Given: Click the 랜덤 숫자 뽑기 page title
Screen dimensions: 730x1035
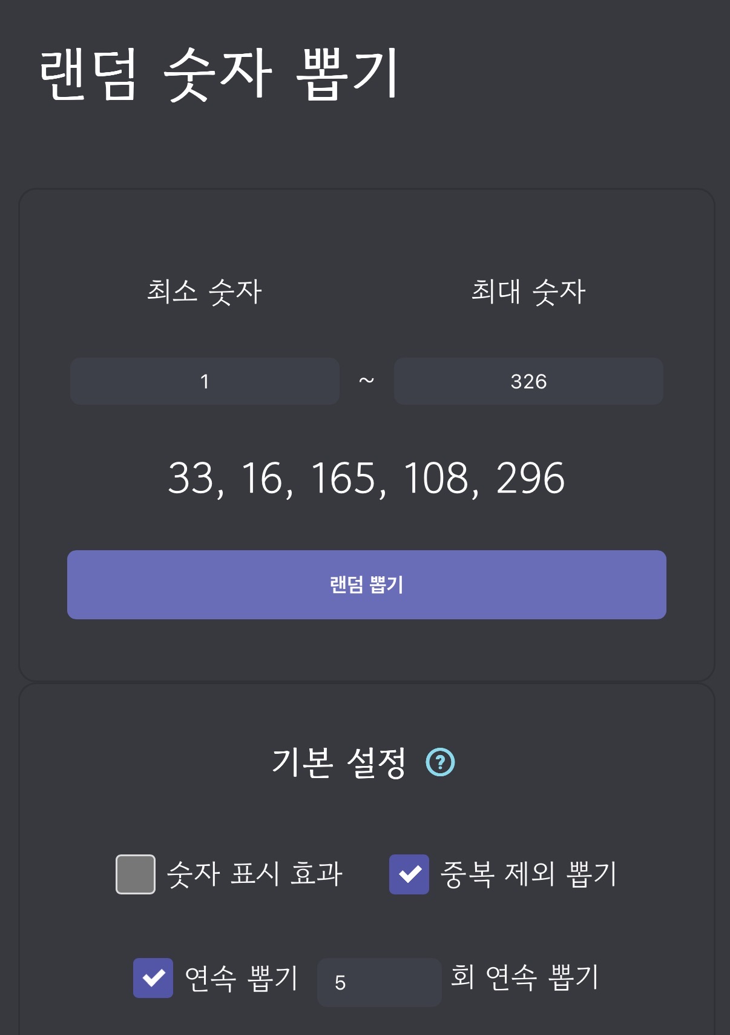Looking at the screenshot, I should 219,75.
